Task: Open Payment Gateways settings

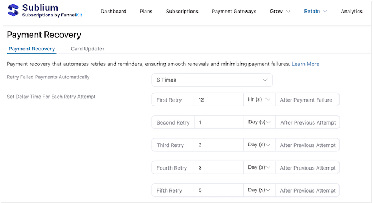Action: pos(234,11)
